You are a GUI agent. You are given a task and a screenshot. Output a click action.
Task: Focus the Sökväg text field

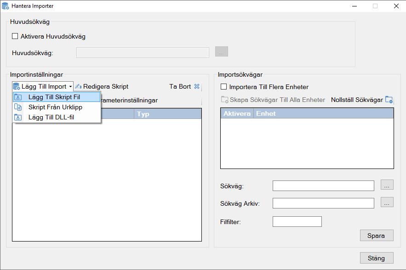pyautogui.click(x=323, y=186)
